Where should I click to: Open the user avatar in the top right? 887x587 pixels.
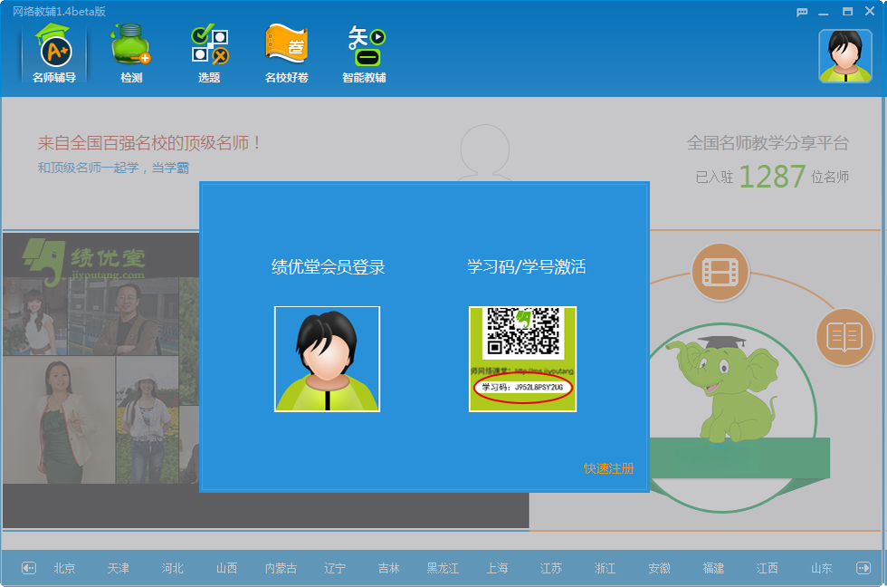tap(845, 56)
